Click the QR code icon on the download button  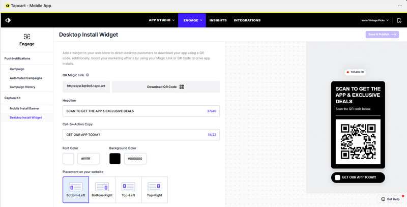coord(182,87)
